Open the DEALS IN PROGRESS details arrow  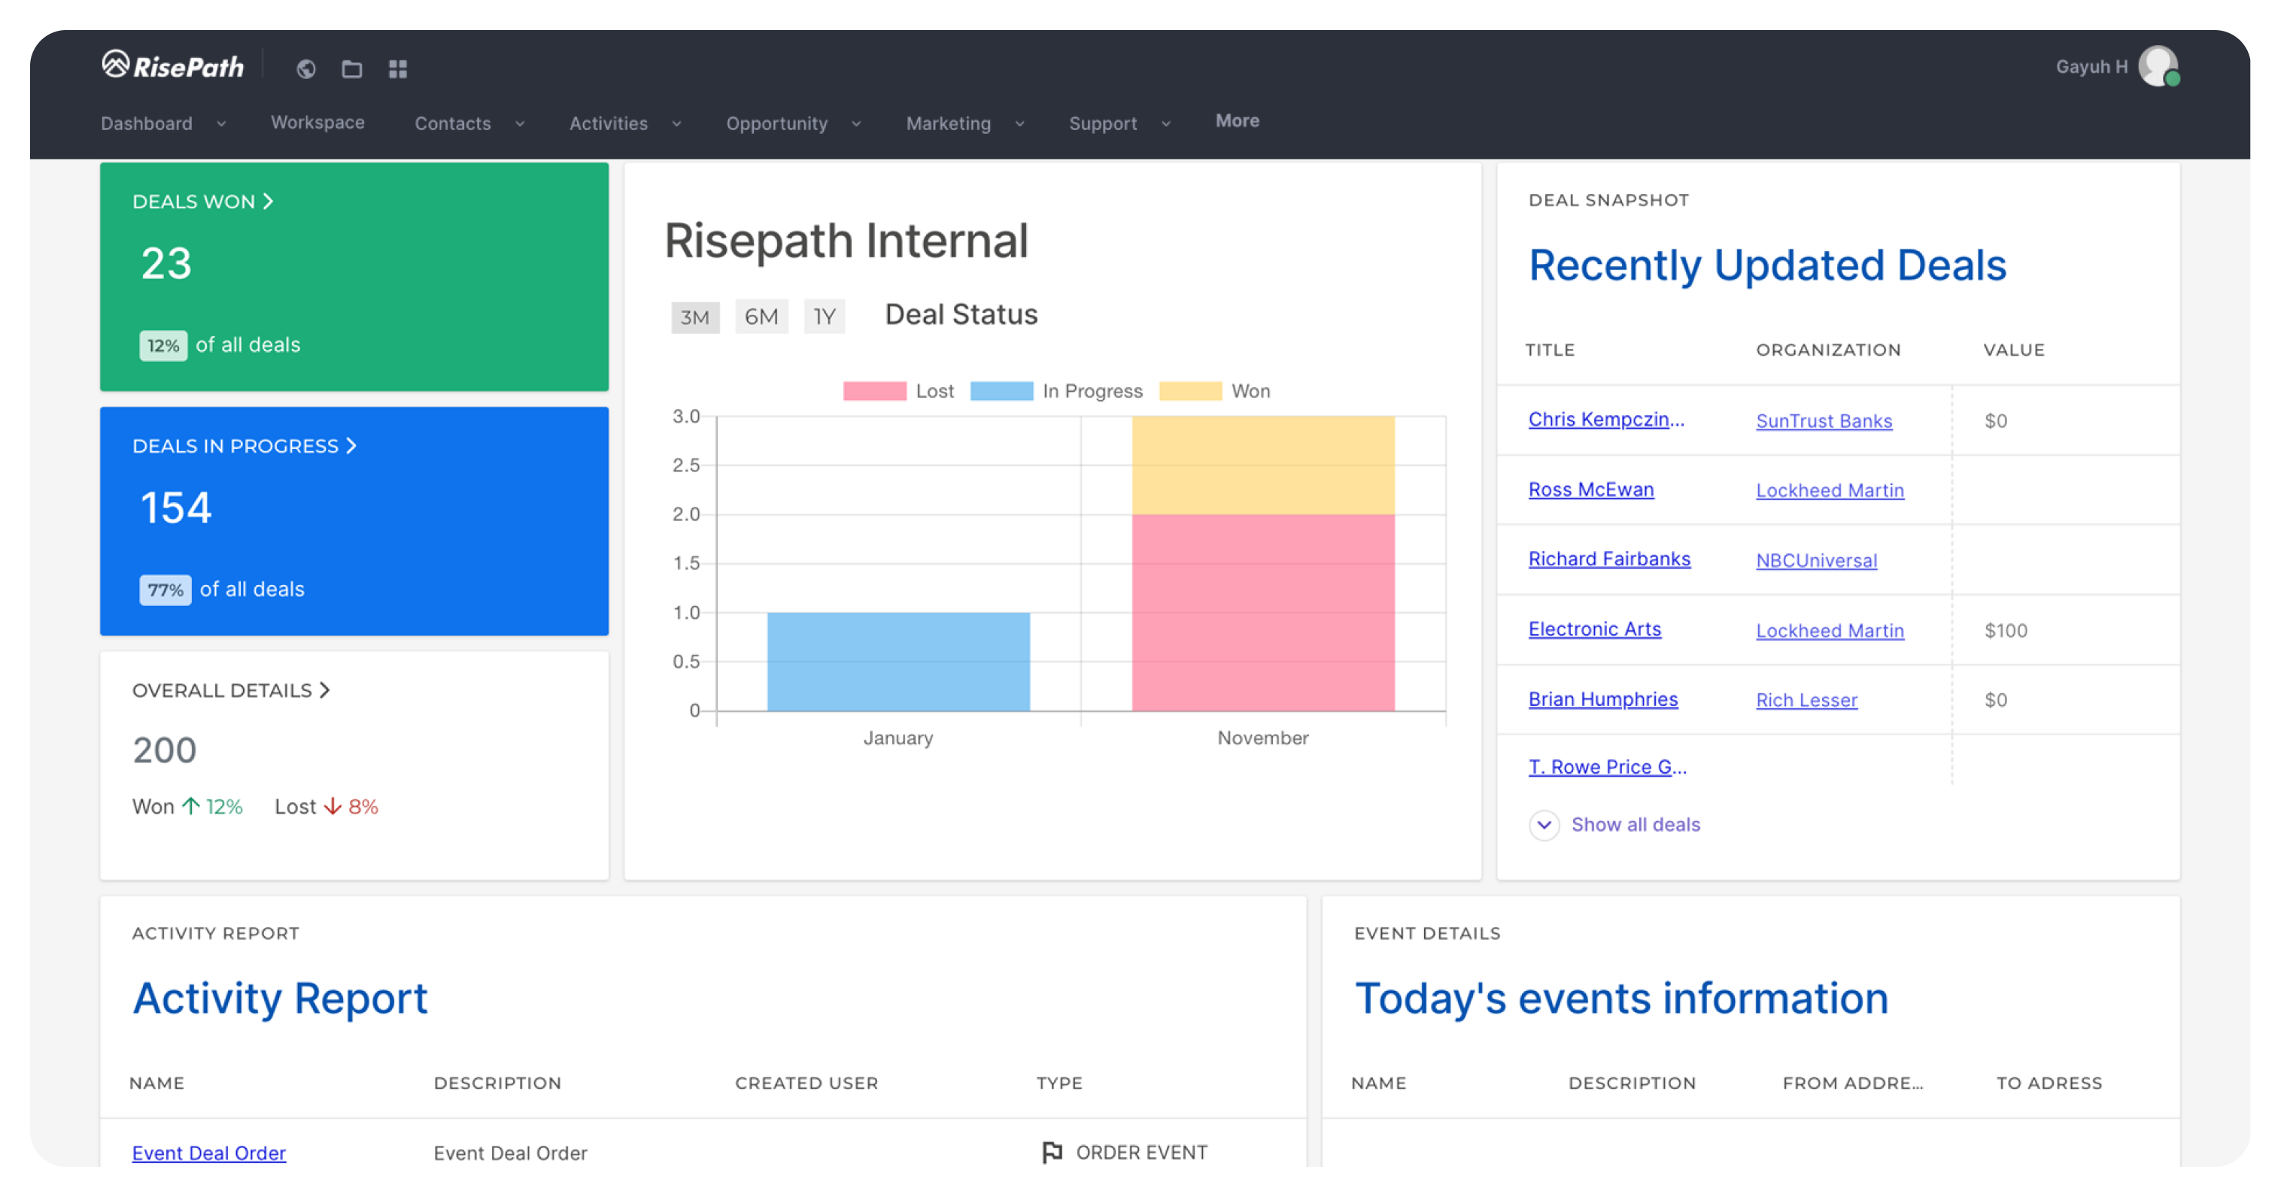click(x=351, y=446)
